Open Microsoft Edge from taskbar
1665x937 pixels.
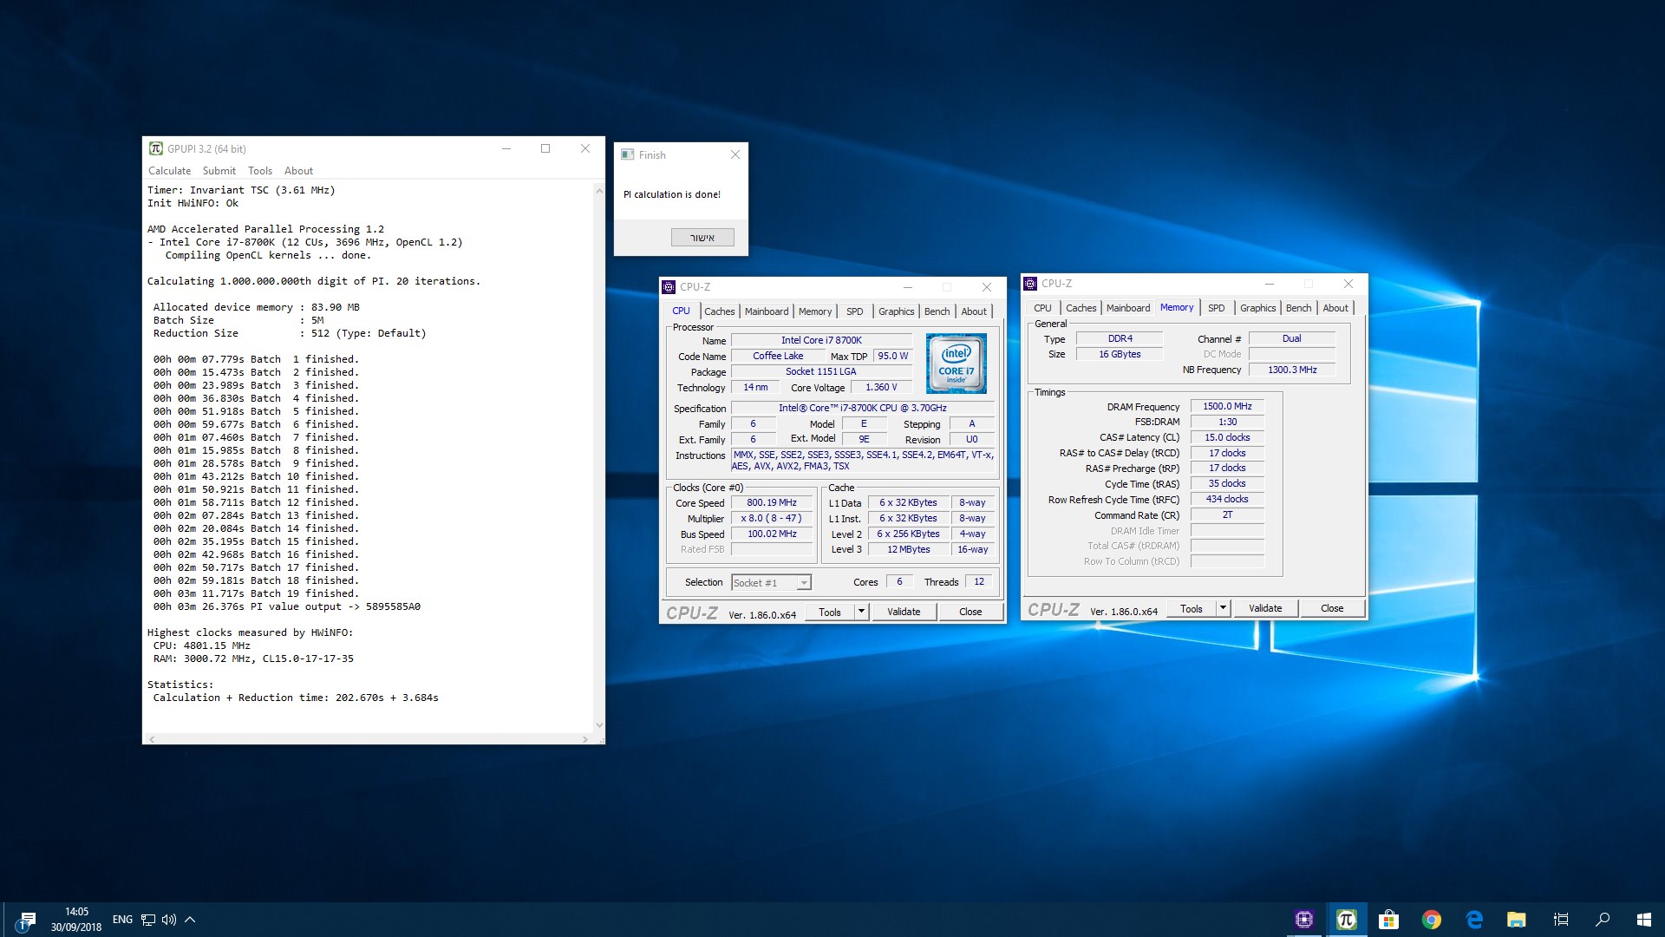click(1473, 920)
